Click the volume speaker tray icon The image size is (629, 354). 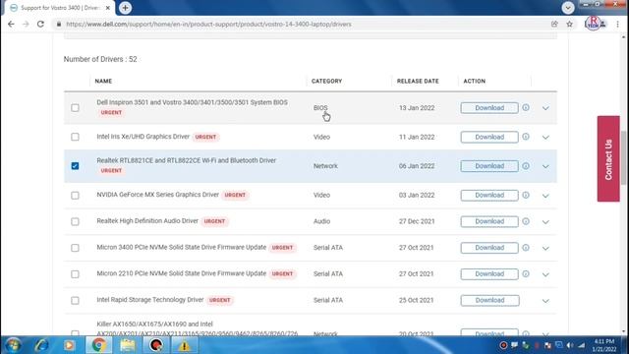click(570, 345)
